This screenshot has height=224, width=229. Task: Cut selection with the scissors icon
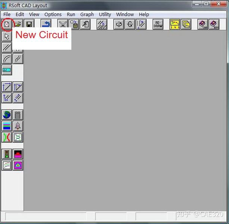[x=63, y=24]
